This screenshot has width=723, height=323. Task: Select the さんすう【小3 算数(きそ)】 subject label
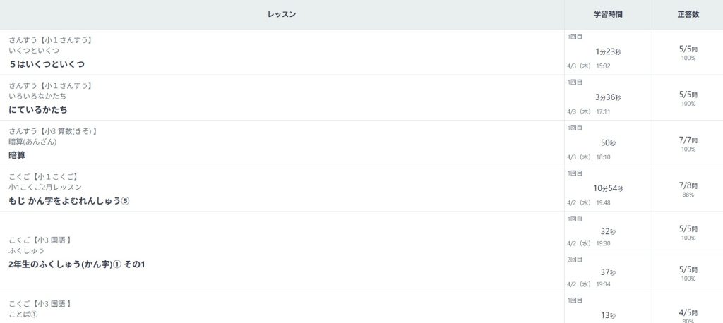[x=53, y=131]
